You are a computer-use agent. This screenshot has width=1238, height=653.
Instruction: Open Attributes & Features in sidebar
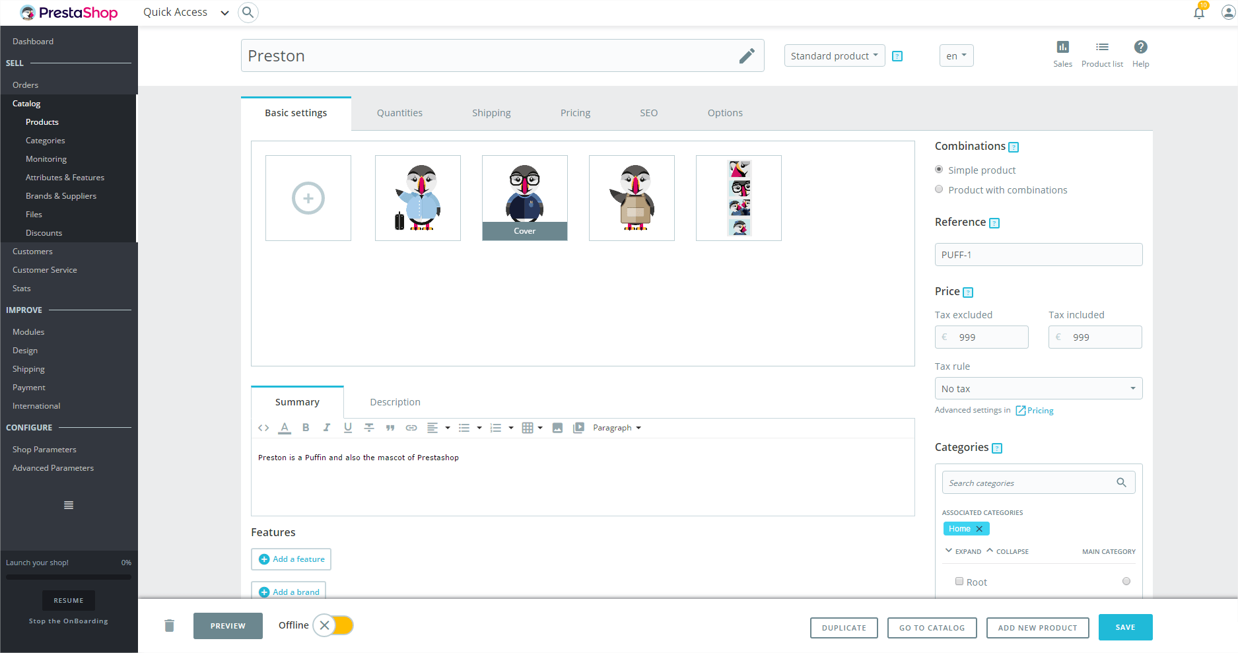tap(65, 178)
